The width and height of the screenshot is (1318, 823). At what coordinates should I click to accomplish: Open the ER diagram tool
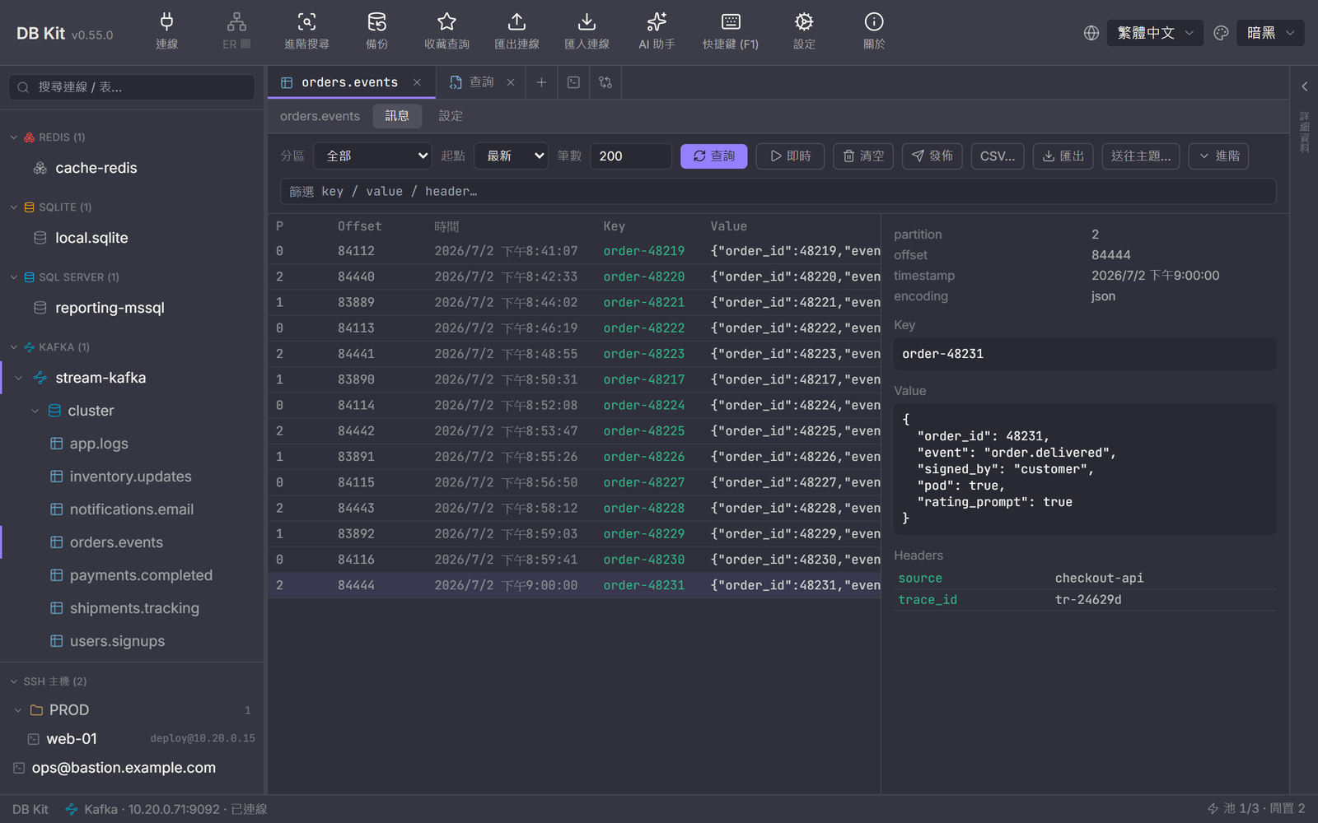(236, 31)
